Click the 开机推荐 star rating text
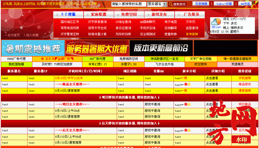 tap(245, 78)
